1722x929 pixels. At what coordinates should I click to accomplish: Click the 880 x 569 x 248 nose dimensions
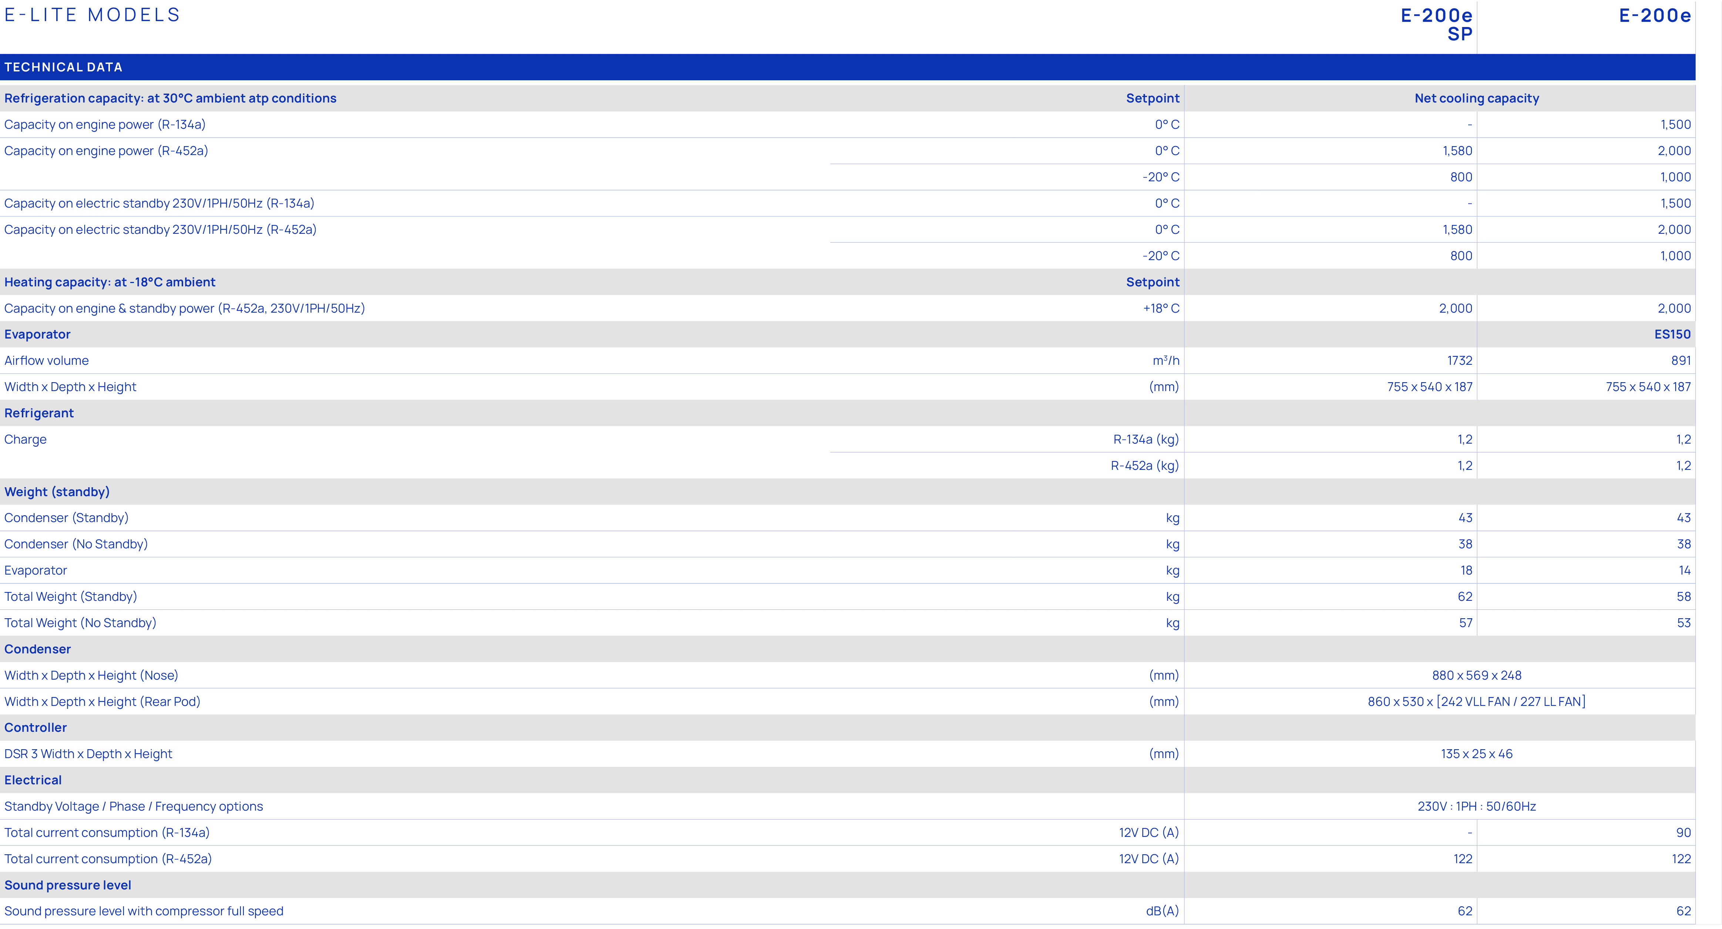tap(1476, 675)
